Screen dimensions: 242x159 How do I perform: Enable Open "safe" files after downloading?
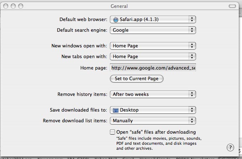pos(112,132)
